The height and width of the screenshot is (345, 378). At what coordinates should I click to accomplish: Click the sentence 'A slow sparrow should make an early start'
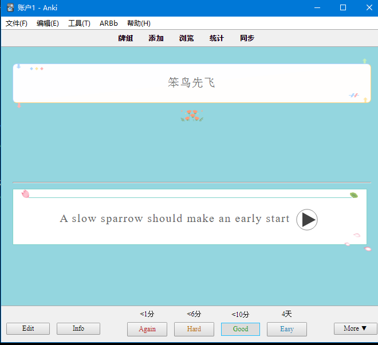(x=175, y=219)
